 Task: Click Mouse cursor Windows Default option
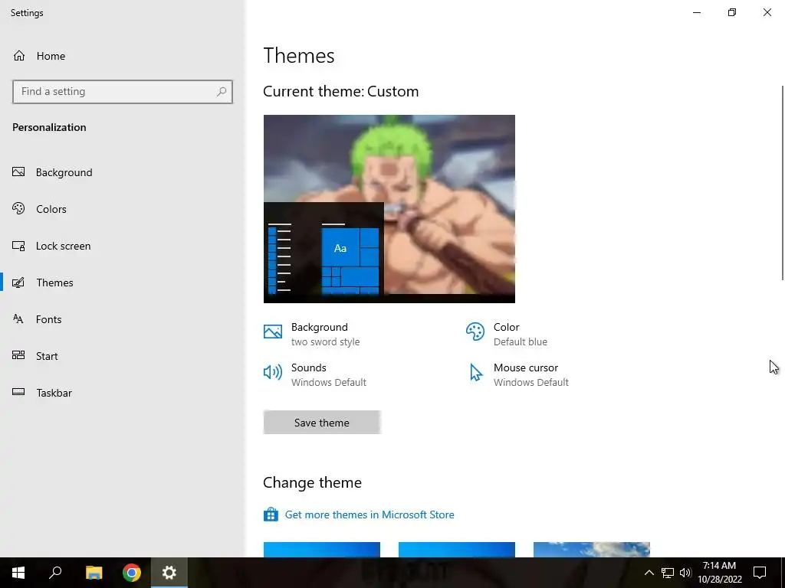click(x=517, y=374)
